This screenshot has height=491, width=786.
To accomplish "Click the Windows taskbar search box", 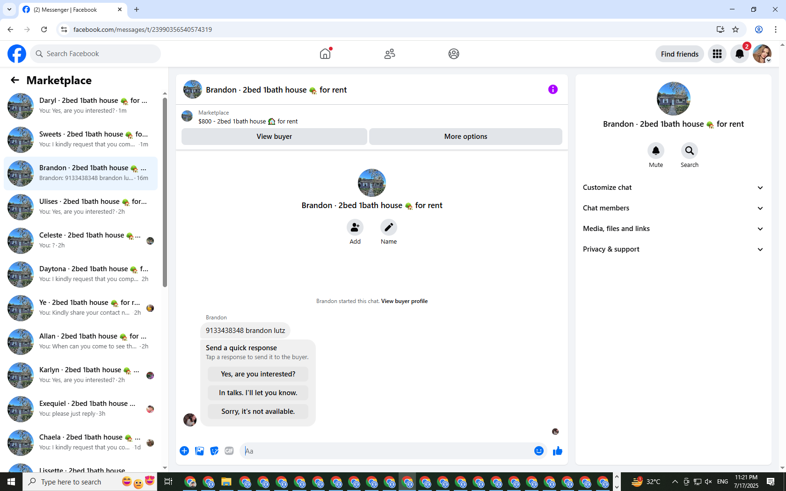I will (x=89, y=482).
